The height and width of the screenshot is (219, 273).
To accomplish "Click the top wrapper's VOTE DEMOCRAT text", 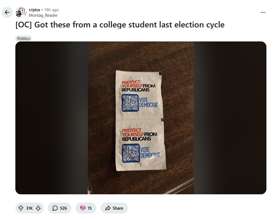I will pyautogui.click(x=148, y=102).
